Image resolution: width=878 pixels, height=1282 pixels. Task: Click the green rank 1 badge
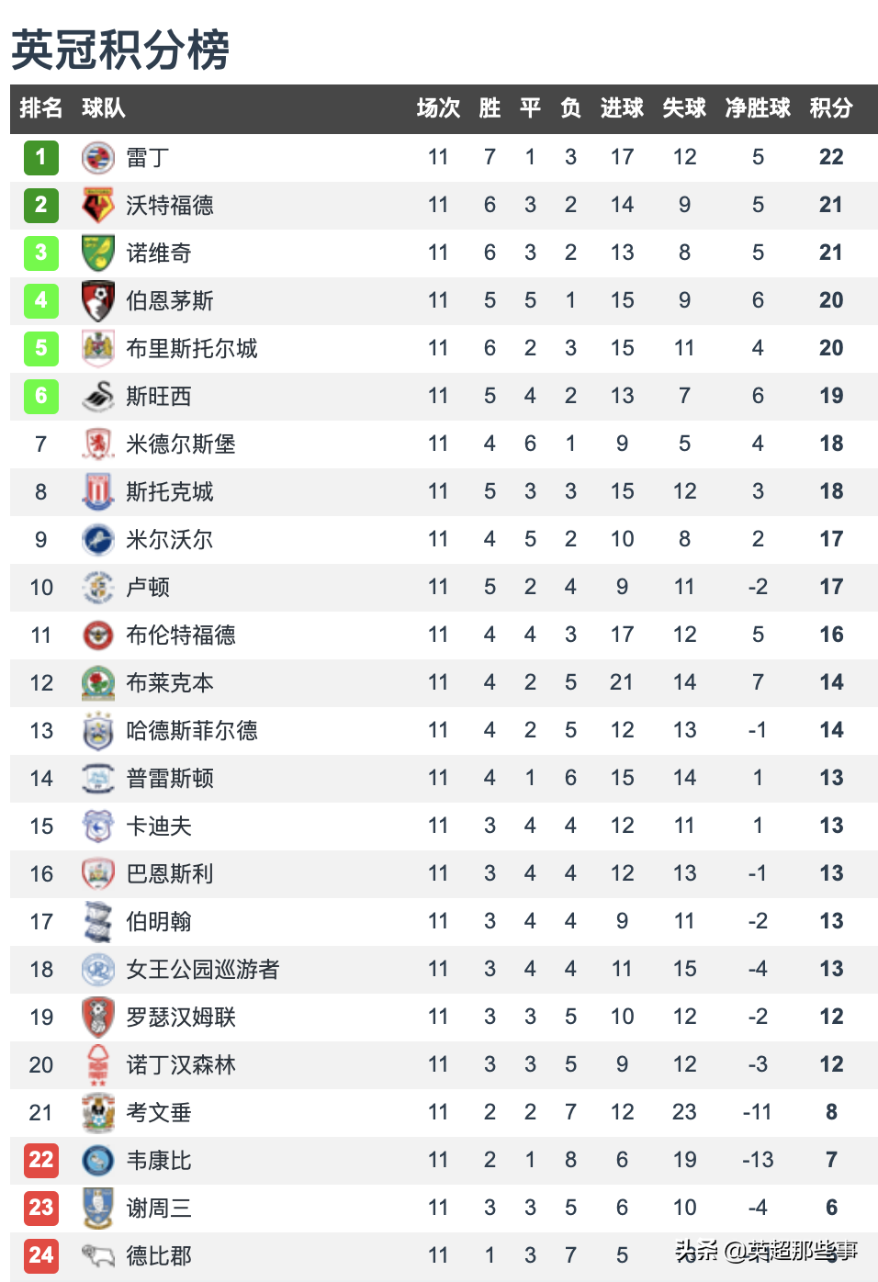point(41,158)
